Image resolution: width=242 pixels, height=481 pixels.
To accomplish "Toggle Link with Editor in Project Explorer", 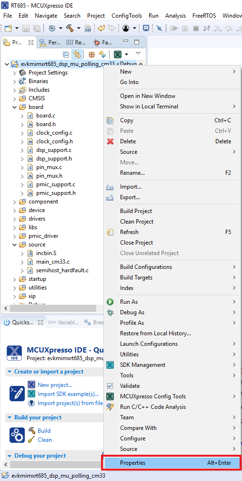I will coord(77,54).
